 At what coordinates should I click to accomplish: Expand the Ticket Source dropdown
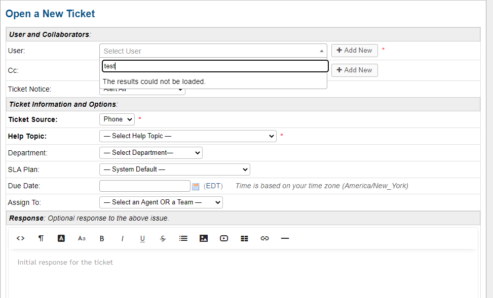click(x=117, y=119)
